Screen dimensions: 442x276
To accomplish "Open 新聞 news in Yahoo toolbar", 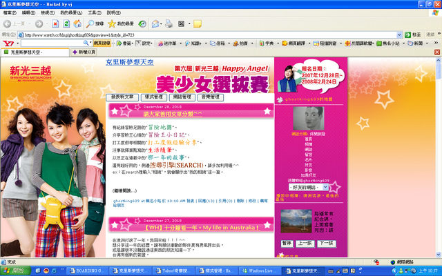I will tap(415, 43).
